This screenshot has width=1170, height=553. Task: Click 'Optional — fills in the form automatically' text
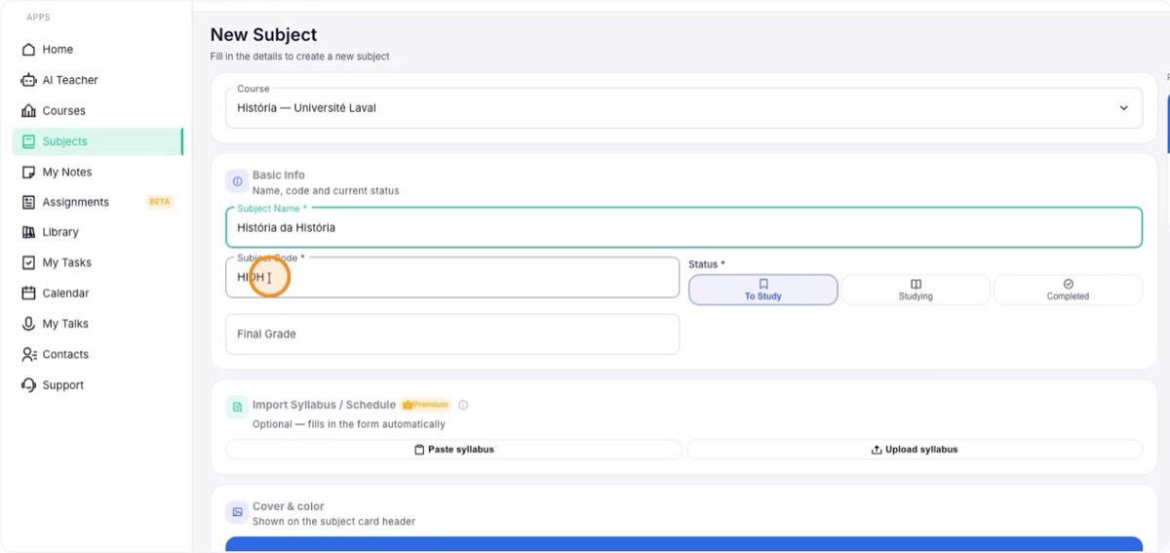pyautogui.click(x=349, y=424)
